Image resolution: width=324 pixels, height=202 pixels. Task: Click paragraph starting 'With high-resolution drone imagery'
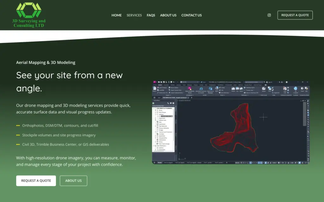[x=76, y=161]
